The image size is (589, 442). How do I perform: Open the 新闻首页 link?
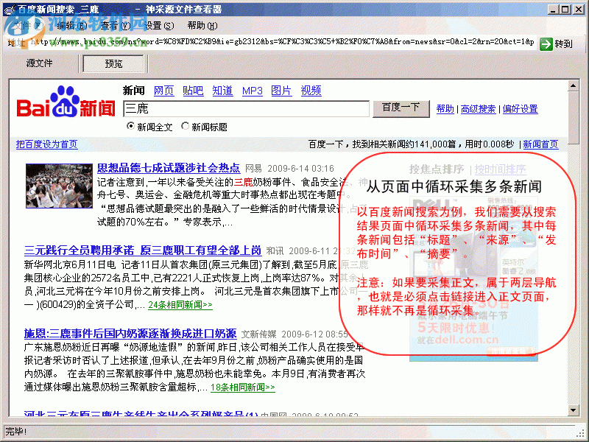point(540,144)
